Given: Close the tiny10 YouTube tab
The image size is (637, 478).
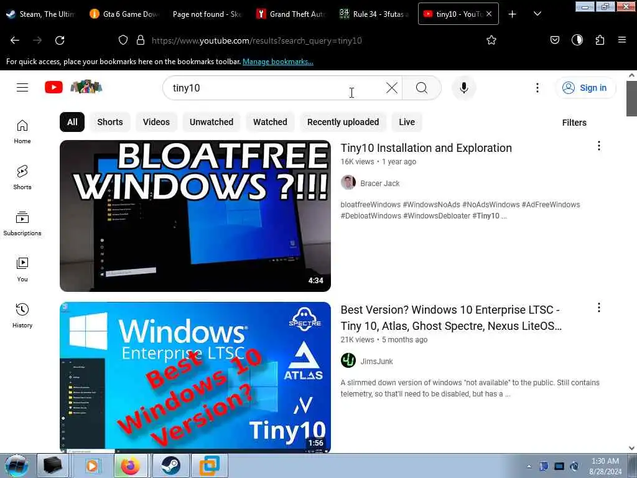Looking at the screenshot, I should tap(489, 14).
